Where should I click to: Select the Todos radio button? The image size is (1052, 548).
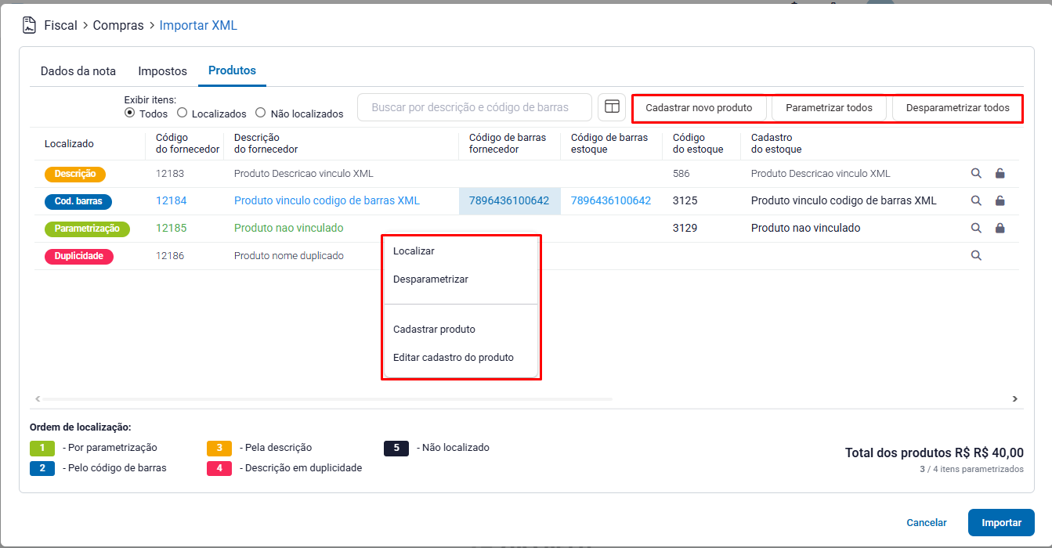click(130, 114)
